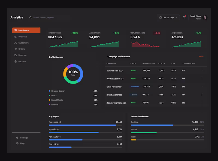Open options menu for Email Newsletter row
Image resolution: width=218 pixels, height=161 pixels.
202,86
